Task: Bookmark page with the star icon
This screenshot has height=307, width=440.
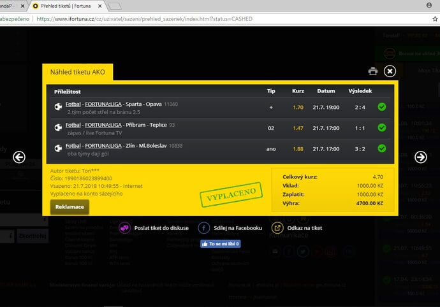Action: pos(435,18)
